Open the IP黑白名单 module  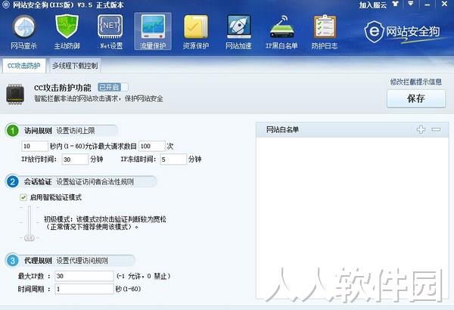point(281,32)
